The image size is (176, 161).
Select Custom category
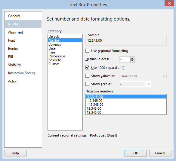click(x=65, y=64)
